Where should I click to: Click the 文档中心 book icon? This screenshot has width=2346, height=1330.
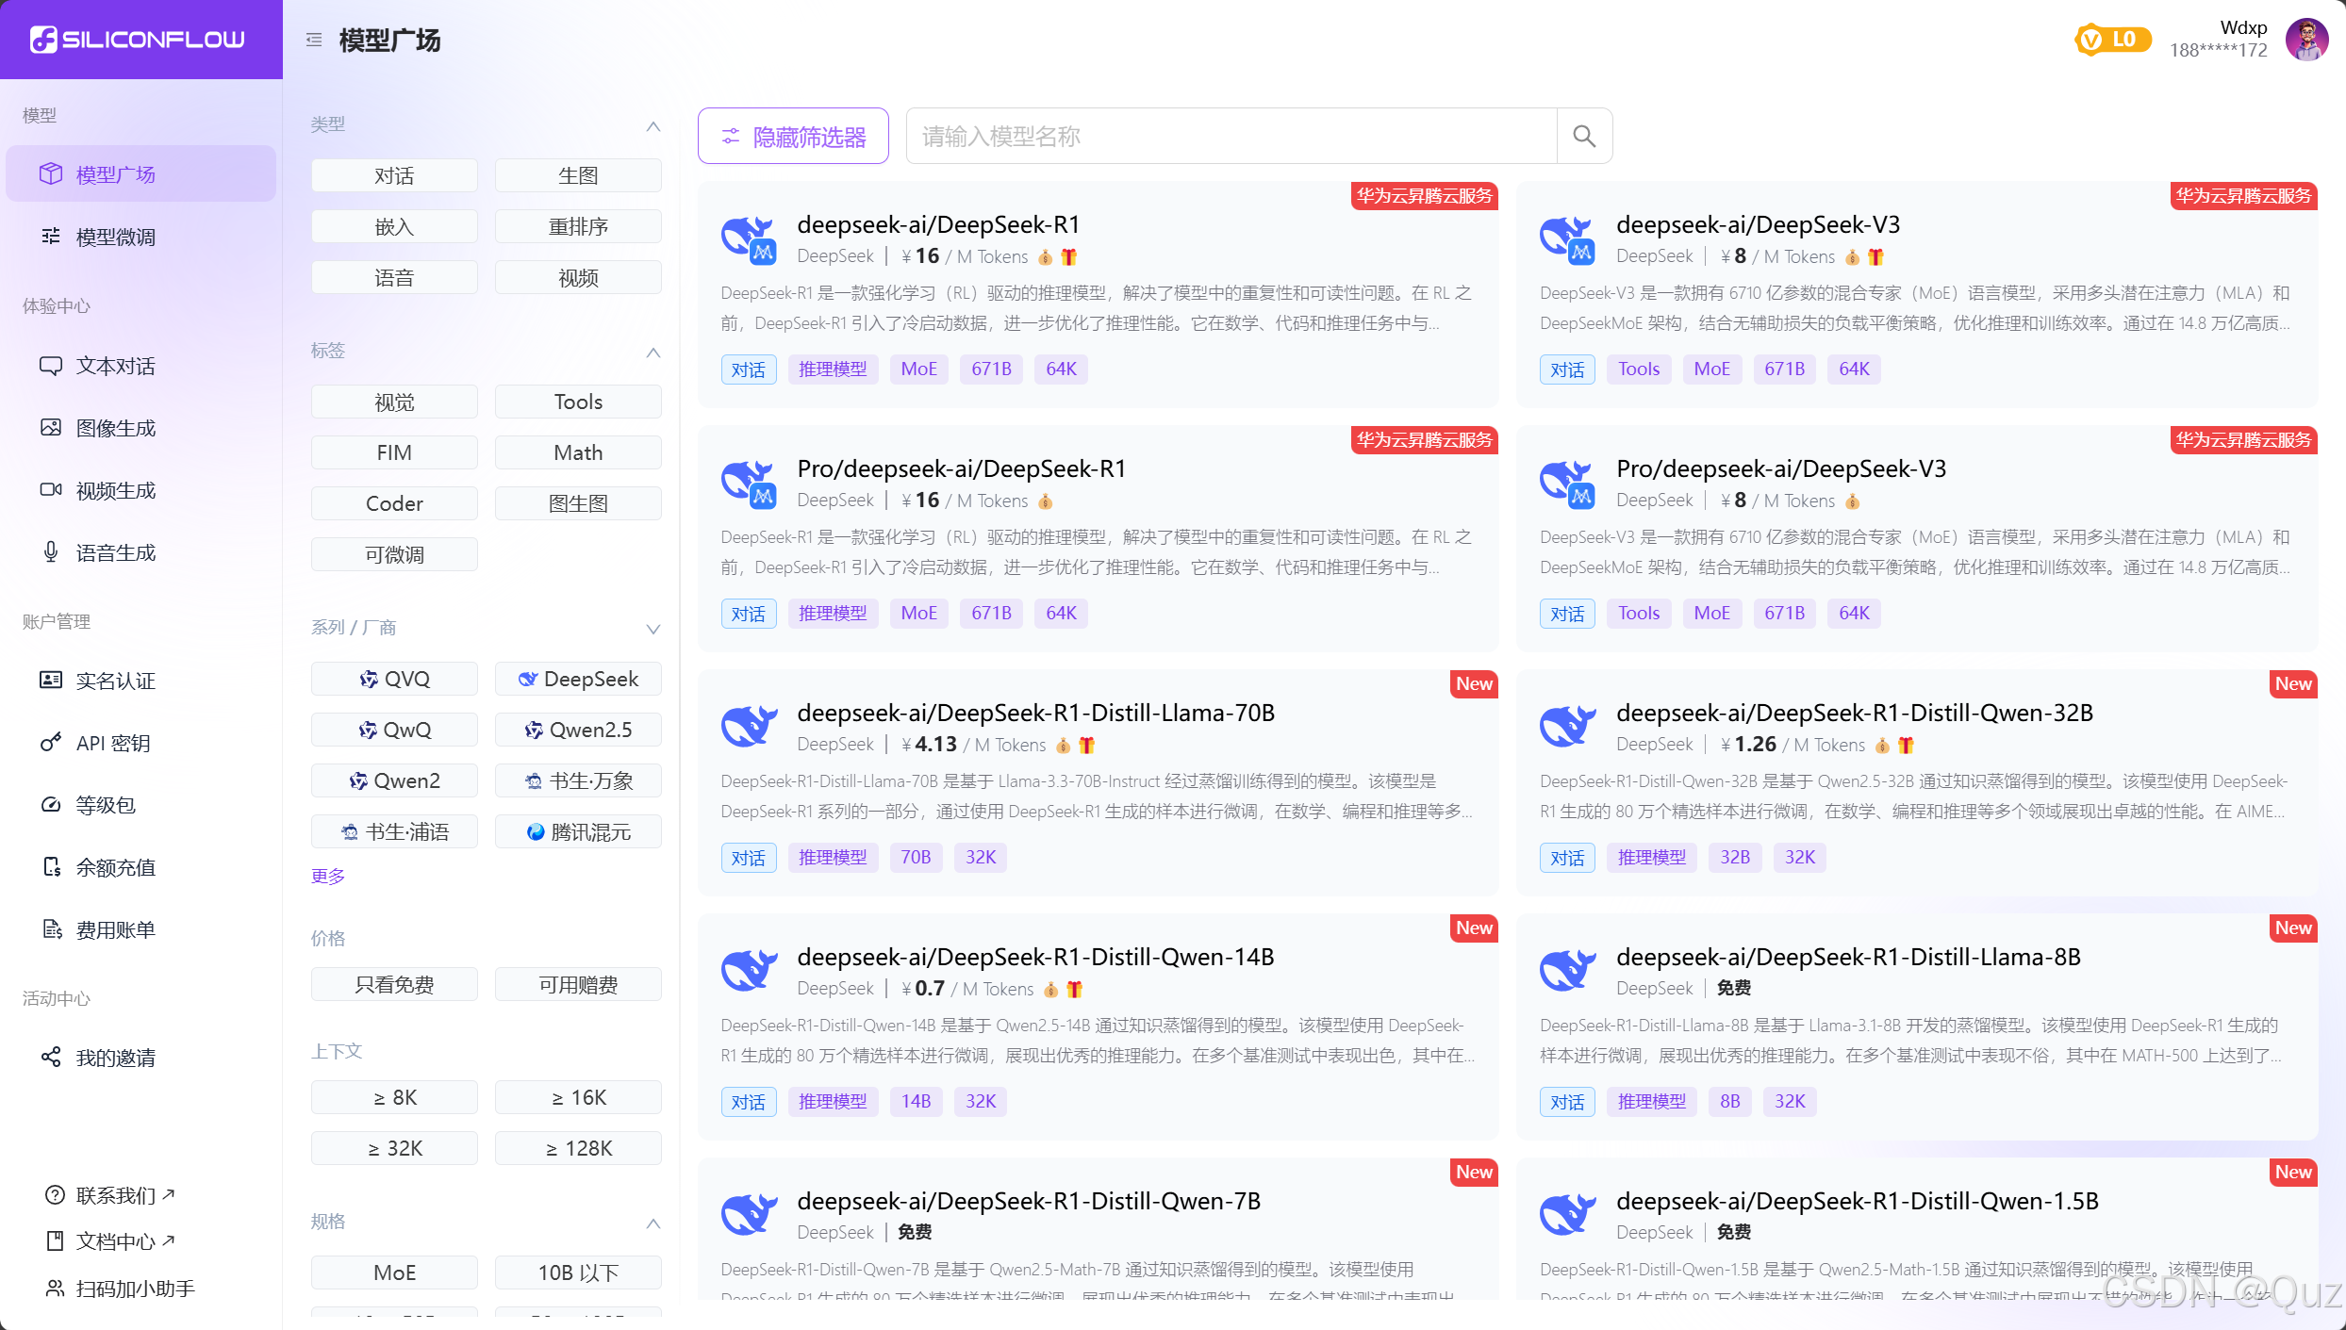(56, 1240)
